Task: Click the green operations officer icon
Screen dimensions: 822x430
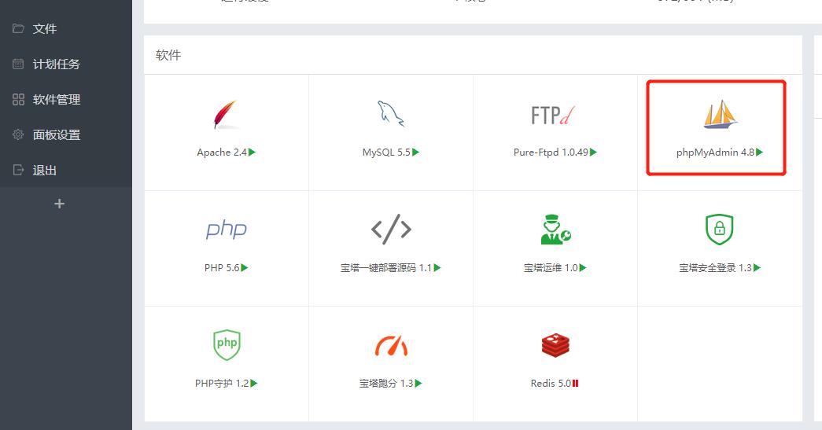Action: [555, 230]
